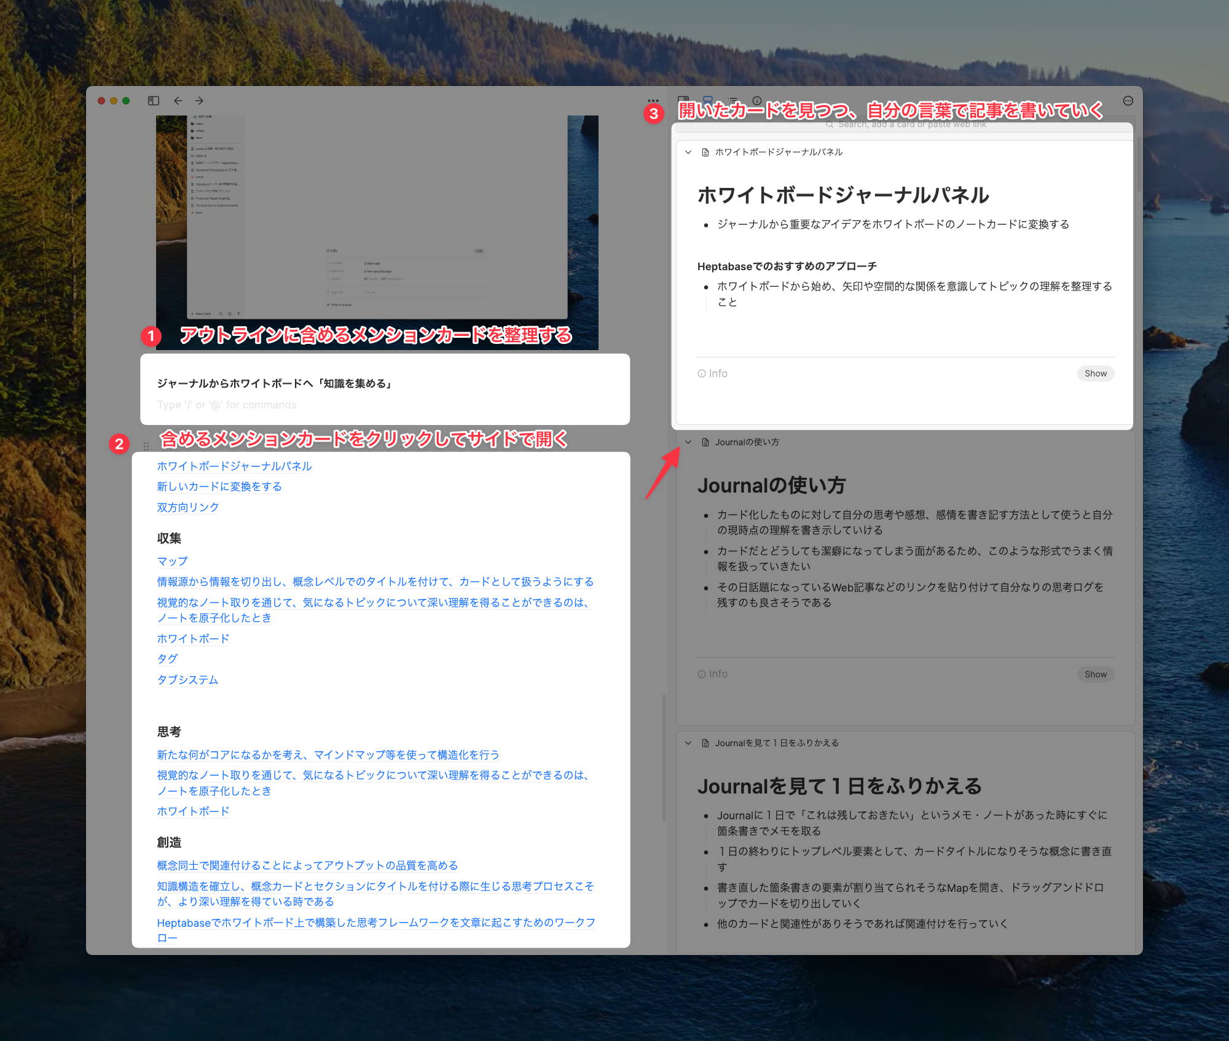The height and width of the screenshot is (1041, 1229).
Task: Collapse the ホワイトボードジャーナルパネル card
Action: tap(688, 153)
